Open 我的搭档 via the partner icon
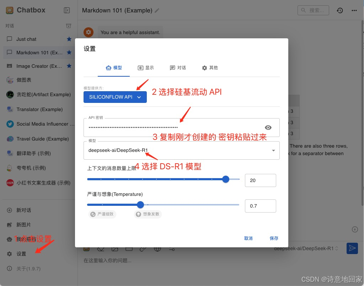Viewport: 364px width, 286px height. click(x=10, y=239)
